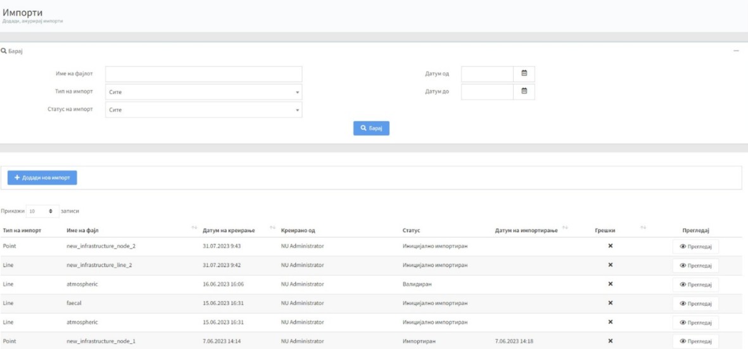Open calendar picker for Датум до
748x349 pixels.
524,92
